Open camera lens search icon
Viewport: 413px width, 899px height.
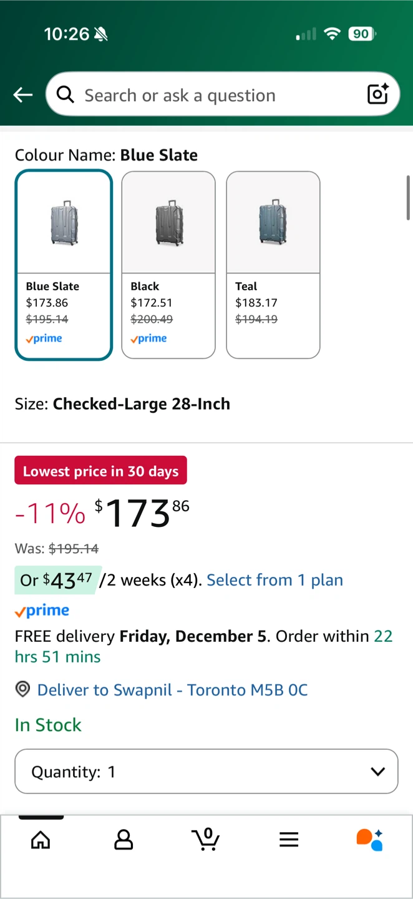pos(378,94)
